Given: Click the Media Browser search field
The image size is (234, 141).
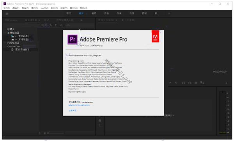Looking at the screenshot, I should (x=80, y=25).
